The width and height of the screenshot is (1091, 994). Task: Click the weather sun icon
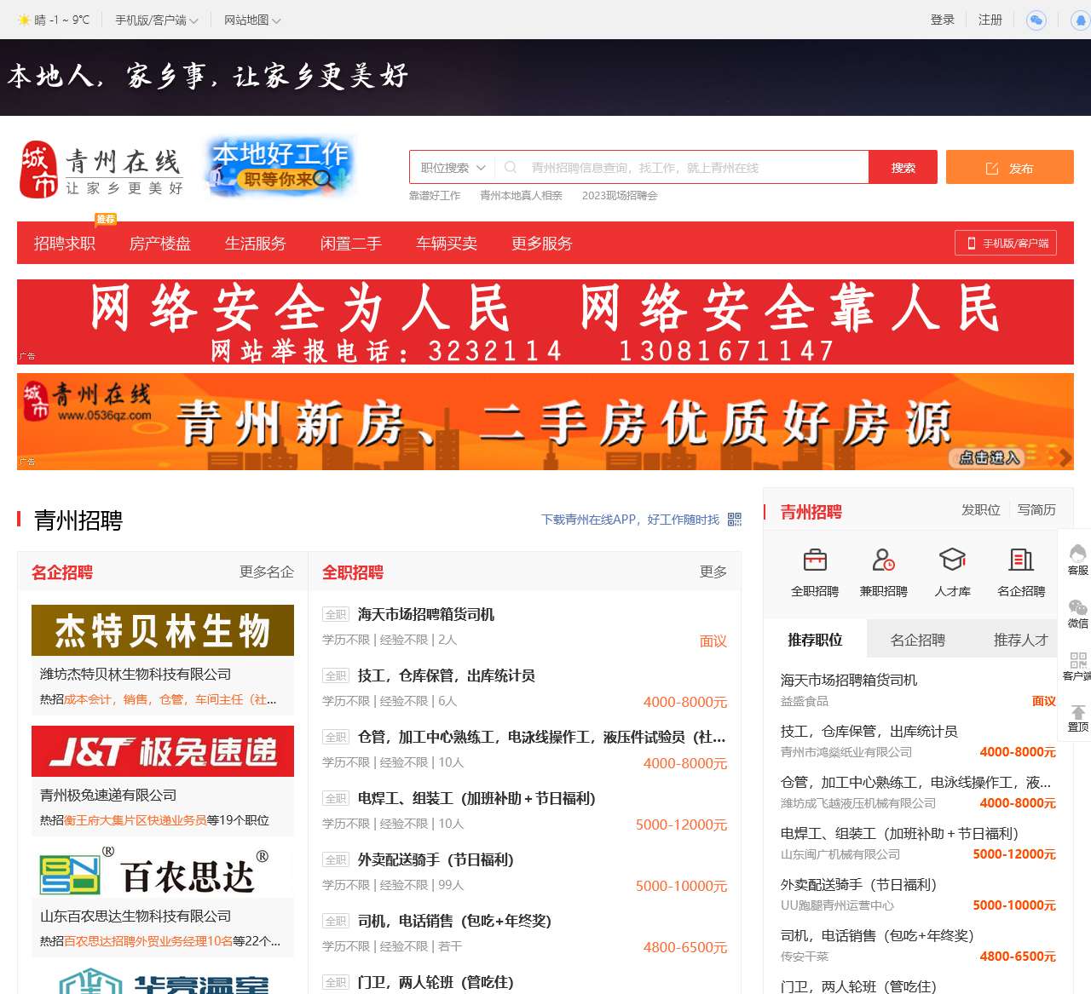coord(24,20)
